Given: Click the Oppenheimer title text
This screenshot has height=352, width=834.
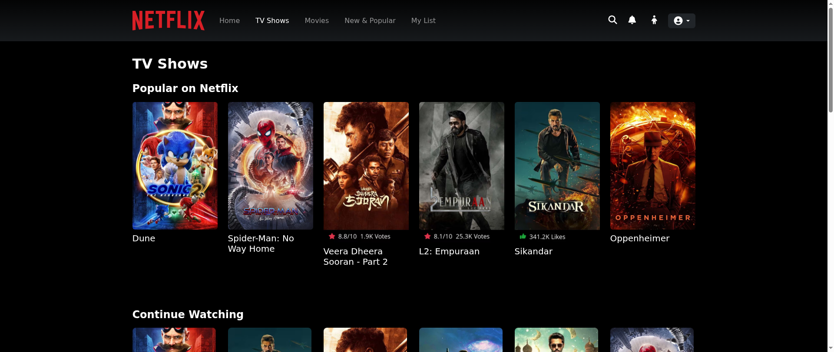Looking at the screenshot, I should click(x=640, y=238).
